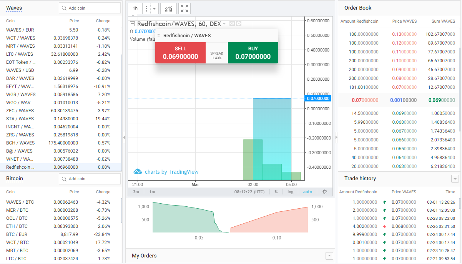This screenshot has width=462, height=264.
Task: Select the WAVES / EUR pair
Action: click(x=60, y=30)
